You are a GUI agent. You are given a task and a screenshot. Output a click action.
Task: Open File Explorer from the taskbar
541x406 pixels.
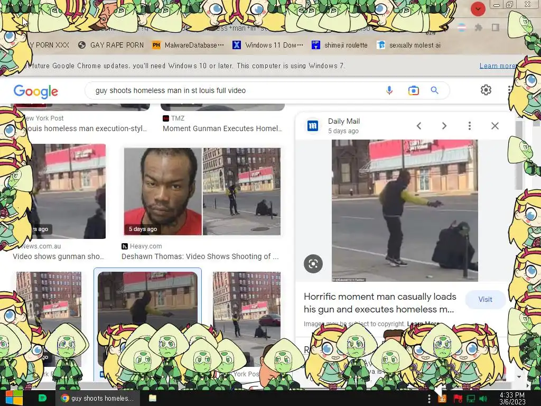point(153,398)
